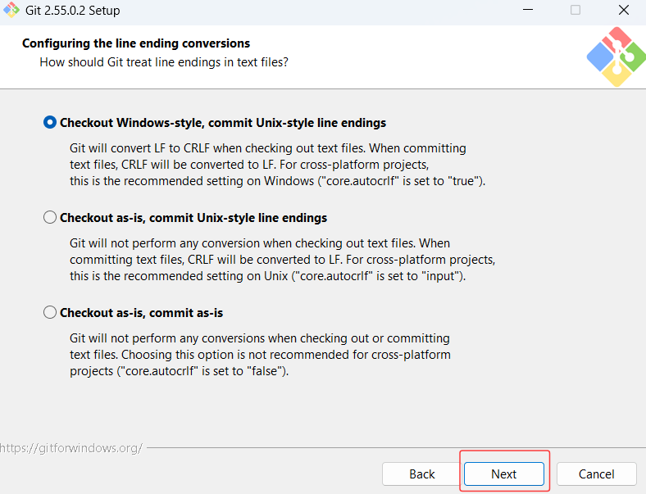
Task: Click the 'Git 2.55.0.2 Setup' title text
Action: pos(72,11)
